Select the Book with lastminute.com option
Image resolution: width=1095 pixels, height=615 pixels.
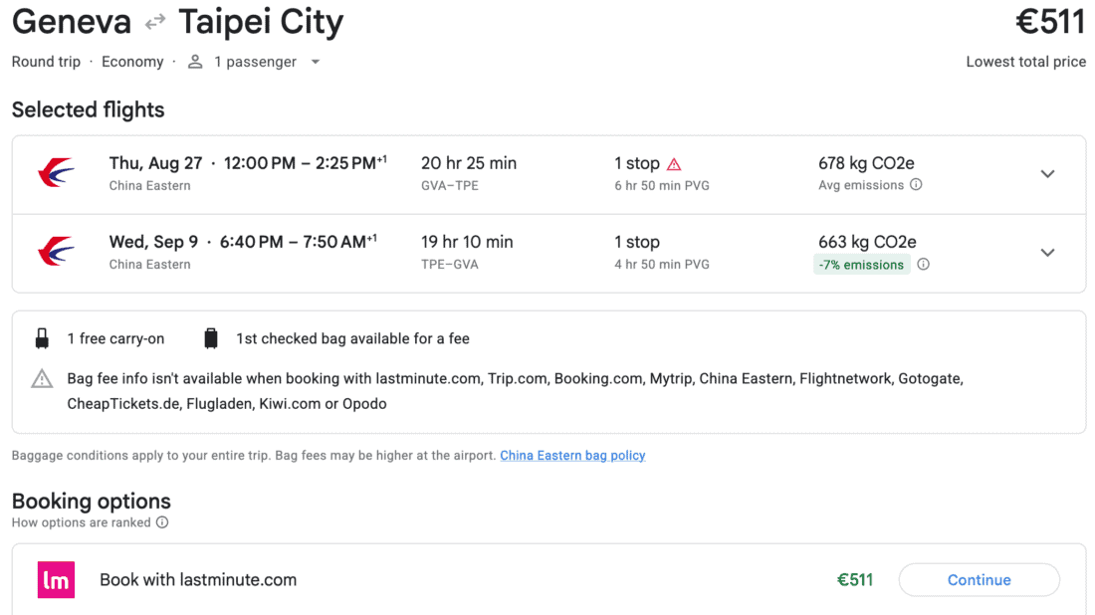(548, 579)
